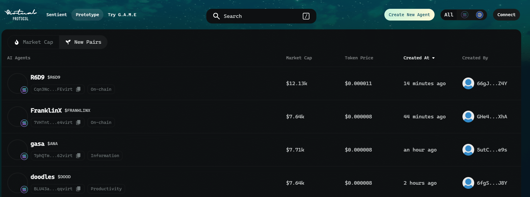Click creator name 6fgS...J8Y
Screen dimensions: 530x197
[x=492, y=183]
